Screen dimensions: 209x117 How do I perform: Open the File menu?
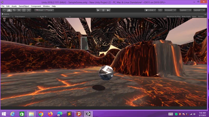click(x=3, y=6)
